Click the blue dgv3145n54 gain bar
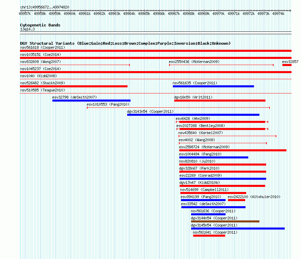The image size is (301, 259). click(x=238, y=229)
